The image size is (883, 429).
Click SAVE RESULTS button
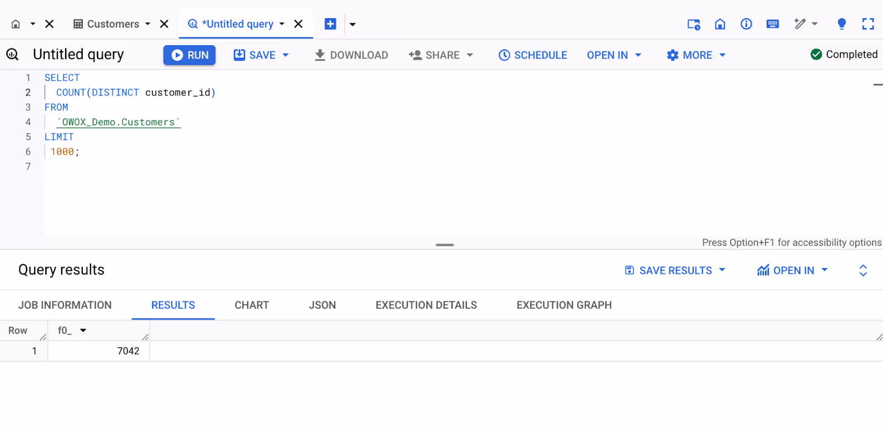click(674, 270)
